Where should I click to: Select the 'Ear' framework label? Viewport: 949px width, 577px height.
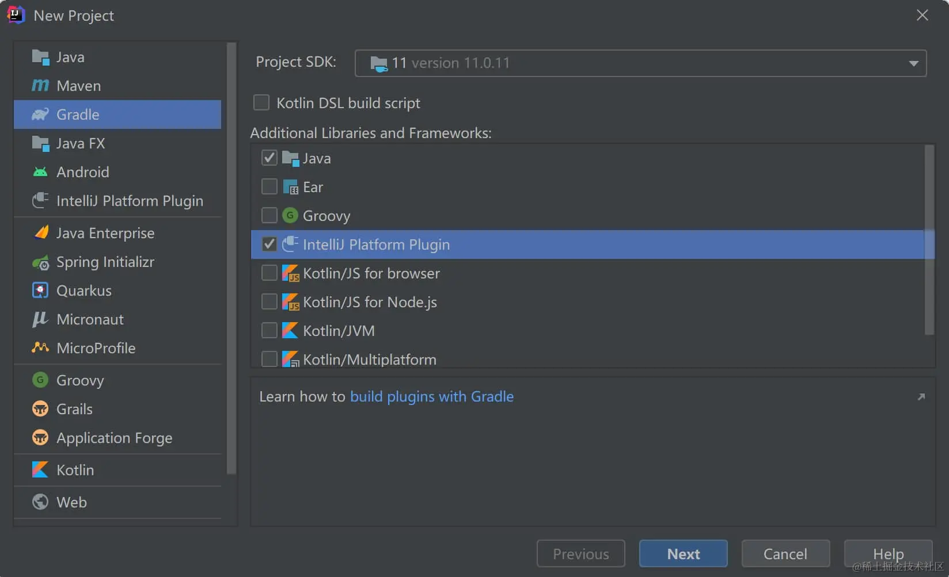click(313, 187)
